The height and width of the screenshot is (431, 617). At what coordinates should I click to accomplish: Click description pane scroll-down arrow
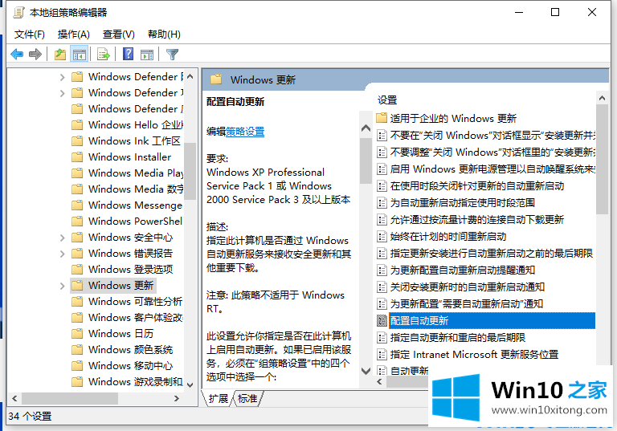[366, 371]
